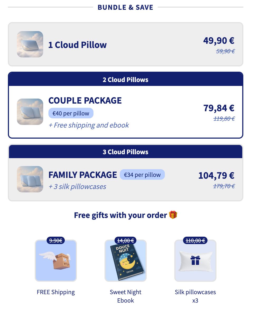Click the Family Package three-pillow image
The image size is (257, 311).
click(30, 179)
